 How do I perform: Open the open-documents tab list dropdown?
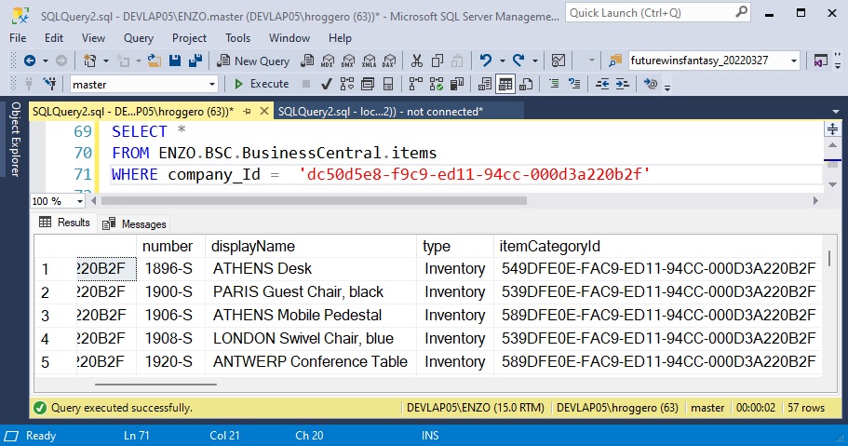click(x=836, y=112)
